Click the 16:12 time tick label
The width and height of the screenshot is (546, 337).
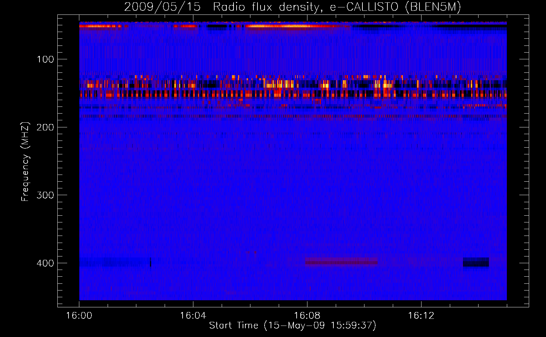421,315
